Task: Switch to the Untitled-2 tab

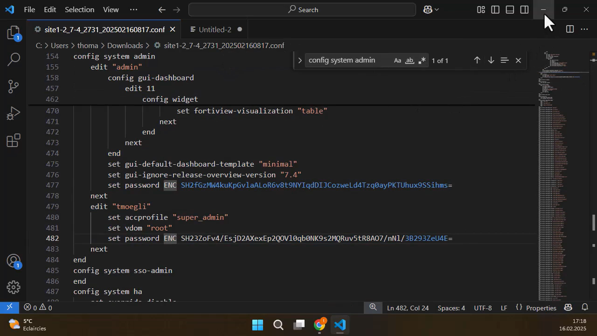Action: point(215,29)
